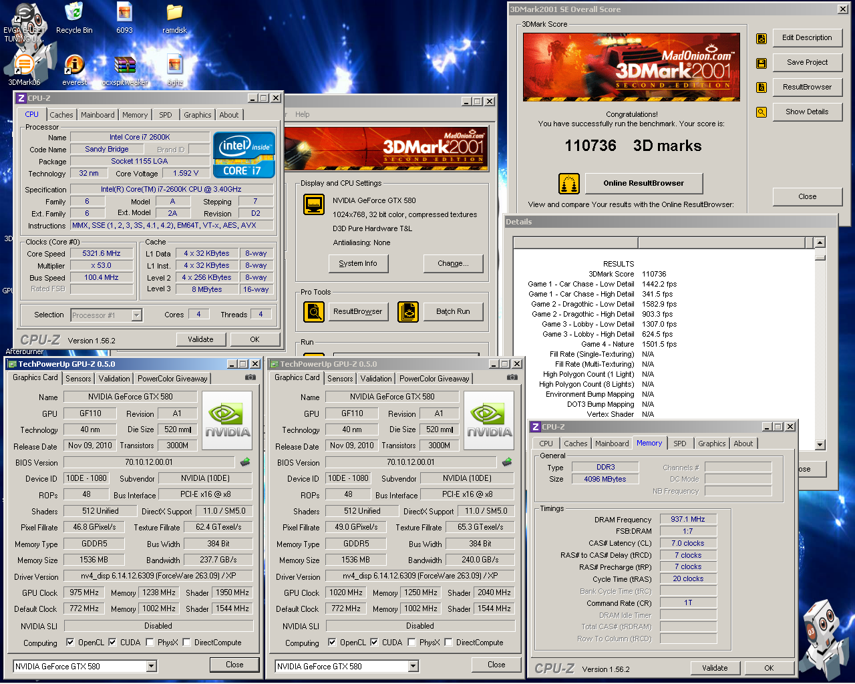Switch to Graphics tab in memory CPU-Z window

point(712,444)
